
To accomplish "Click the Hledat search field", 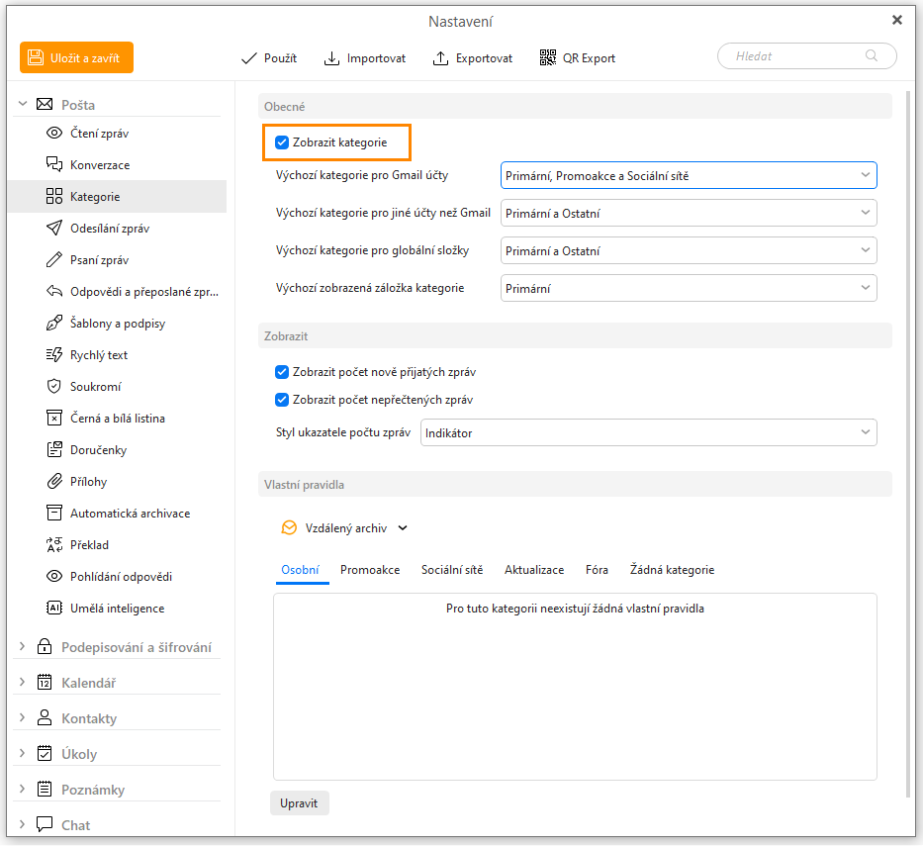I will (796, 56).
